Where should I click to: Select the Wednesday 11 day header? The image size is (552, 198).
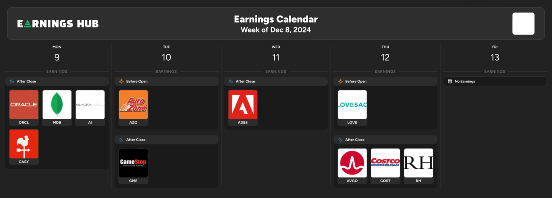(x=276, y=54)
